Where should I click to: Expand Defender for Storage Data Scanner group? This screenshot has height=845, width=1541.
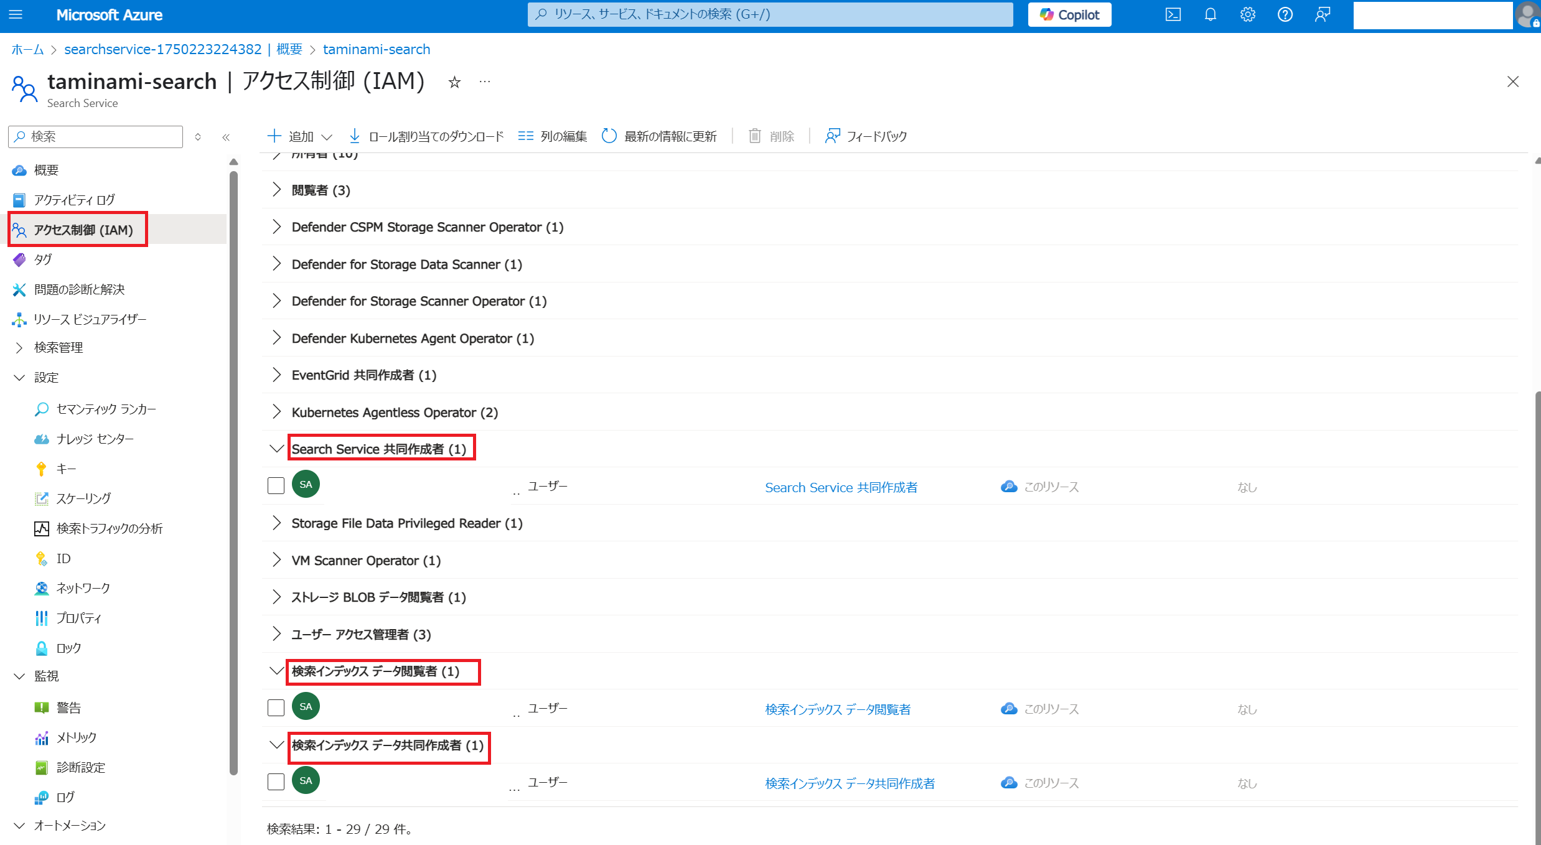(x=276, y=264)
